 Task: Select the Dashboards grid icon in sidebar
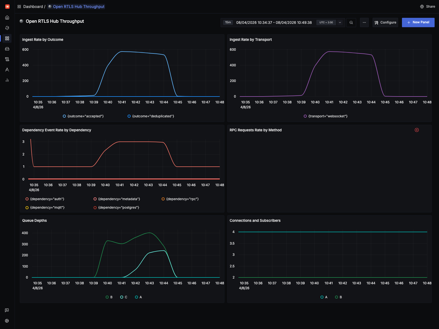(x=7, y=38)
